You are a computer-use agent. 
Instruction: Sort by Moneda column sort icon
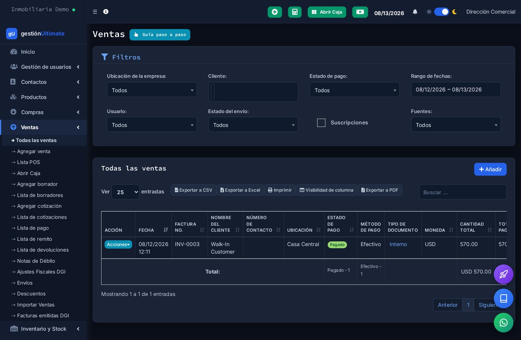pyautogui.click(x=451, y=230)
